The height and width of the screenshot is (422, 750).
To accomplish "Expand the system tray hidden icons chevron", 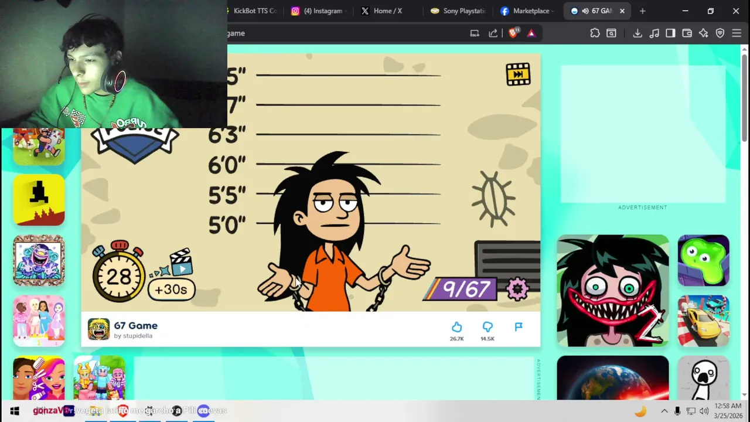I will pos(664,411).
